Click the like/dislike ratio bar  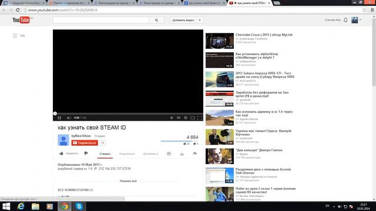point(179,141)
